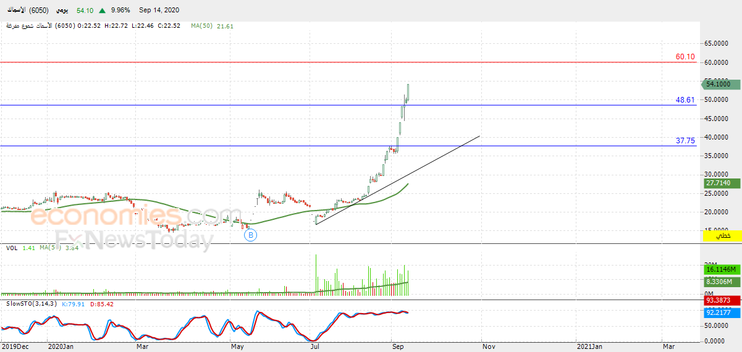Image resolution: width=742 pixels, height=352 pixels.
Task: Click the 65.0000 price axis label
Action: (x=717, y=43)
